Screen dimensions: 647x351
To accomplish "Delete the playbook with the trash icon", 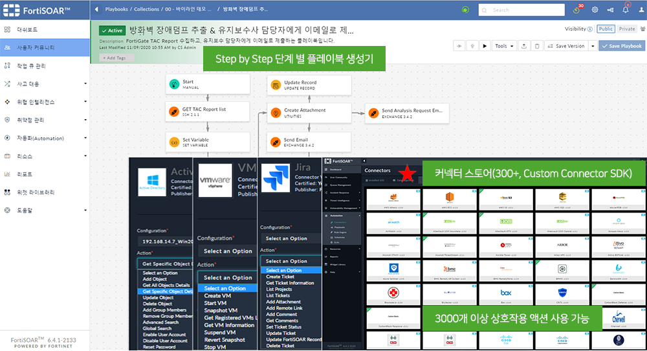I will pyautogui.click(x=537, y=46).
